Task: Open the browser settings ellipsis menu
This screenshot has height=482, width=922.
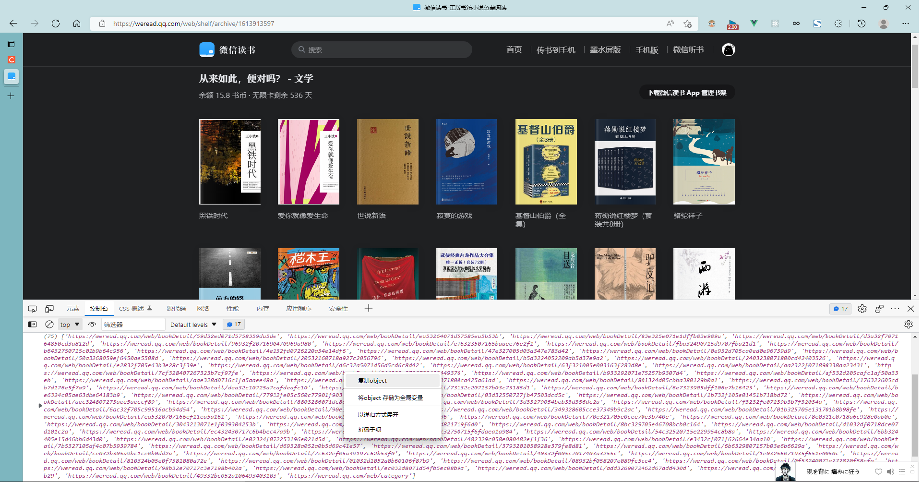Action: click(906, 24)
